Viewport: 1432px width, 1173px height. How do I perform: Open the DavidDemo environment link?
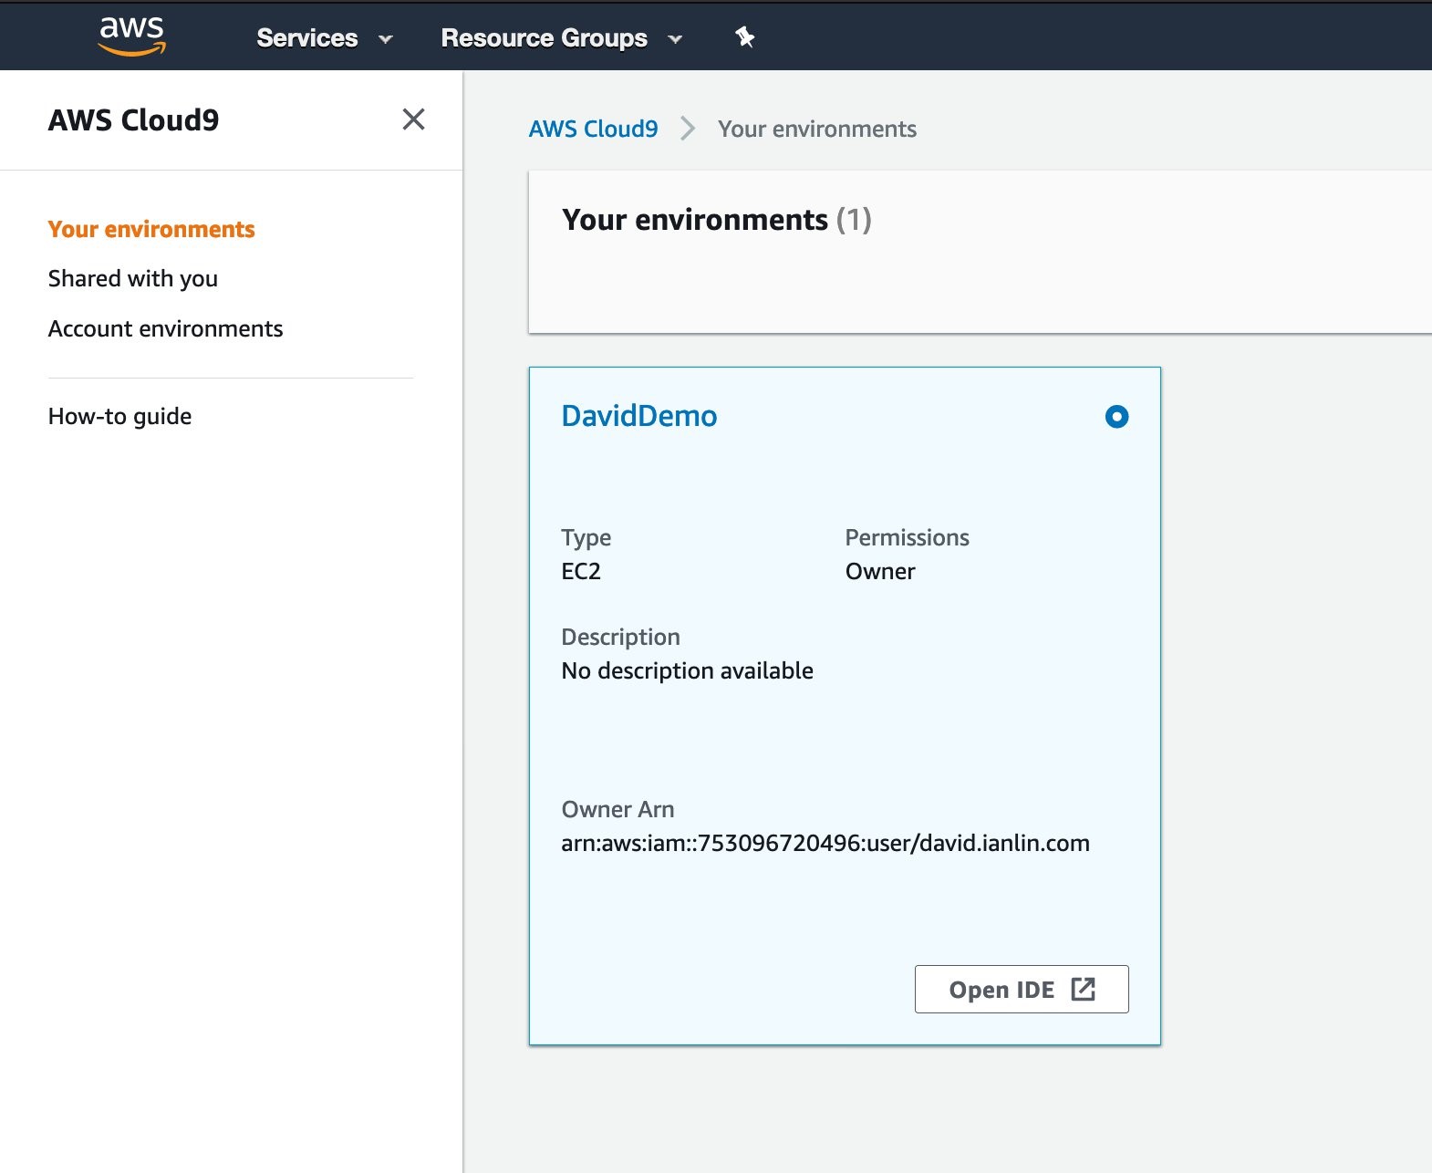pyautogui.click(x=639, y=416)
